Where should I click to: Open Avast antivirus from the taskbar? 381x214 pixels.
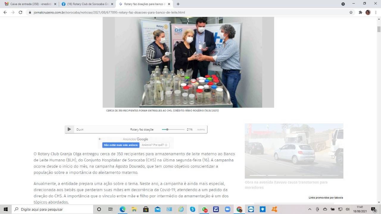point(274,209)
